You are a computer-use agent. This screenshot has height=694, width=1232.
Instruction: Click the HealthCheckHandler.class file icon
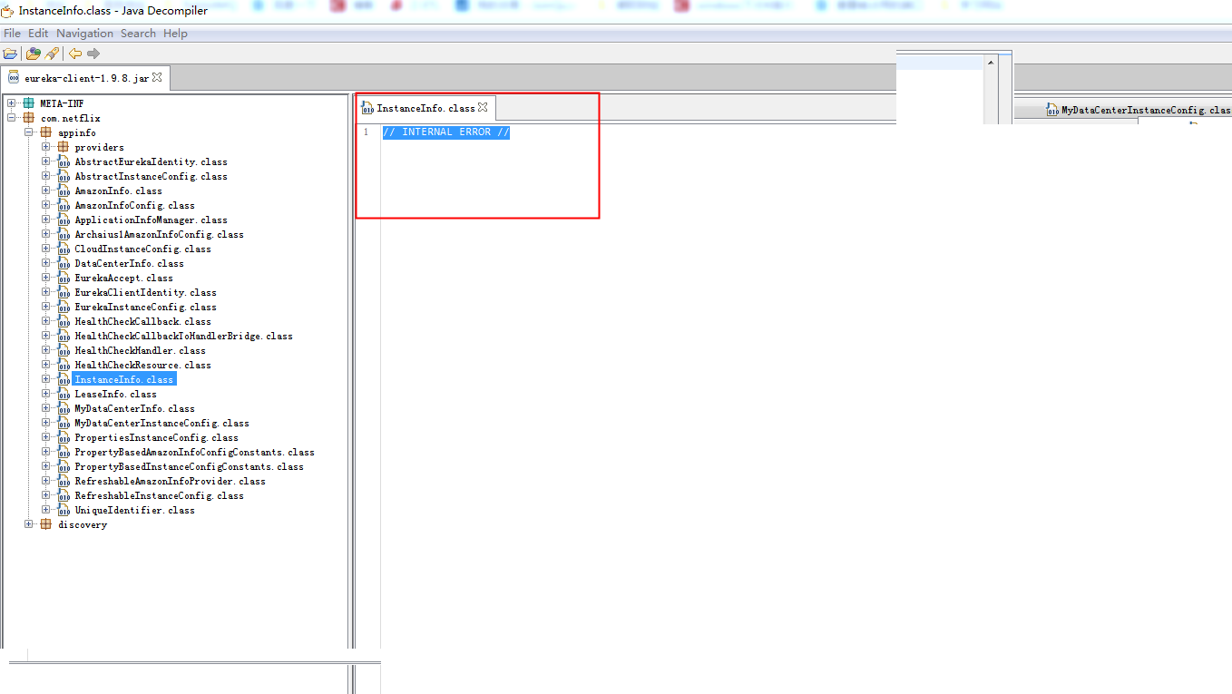click(64, 350)
